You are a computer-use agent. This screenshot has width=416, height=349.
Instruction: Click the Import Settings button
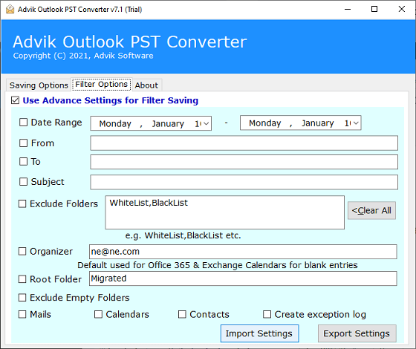[259, 333]
